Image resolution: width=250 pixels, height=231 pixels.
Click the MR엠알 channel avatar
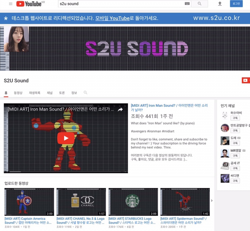pos(225,153)
